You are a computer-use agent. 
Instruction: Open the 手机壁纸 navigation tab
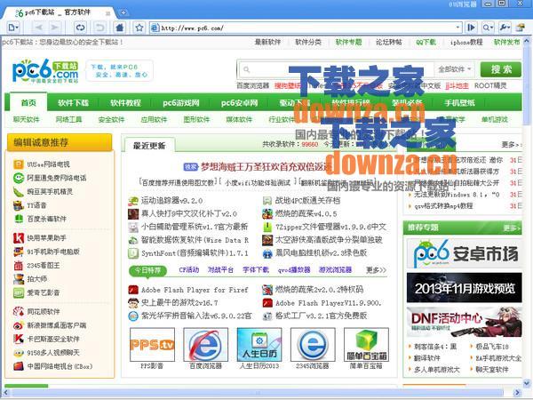tap(459, 102)
